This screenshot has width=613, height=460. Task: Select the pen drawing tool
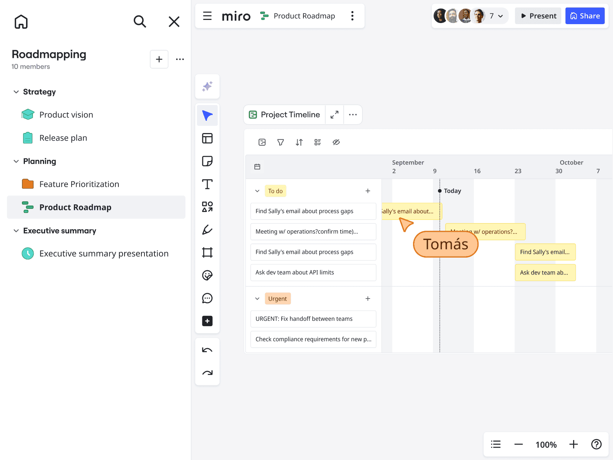click(207, 230)
